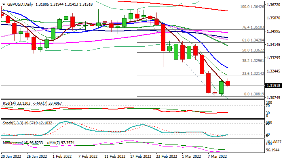Click the Fibonacci label 76.4 1.35103

[x=253, y=27]
